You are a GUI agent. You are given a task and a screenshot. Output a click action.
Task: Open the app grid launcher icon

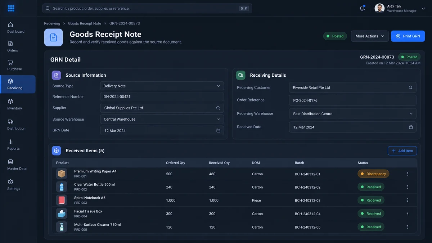[x=11, y=8]
